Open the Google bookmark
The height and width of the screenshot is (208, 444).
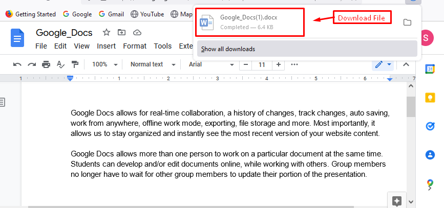click(x=77, y=14)
